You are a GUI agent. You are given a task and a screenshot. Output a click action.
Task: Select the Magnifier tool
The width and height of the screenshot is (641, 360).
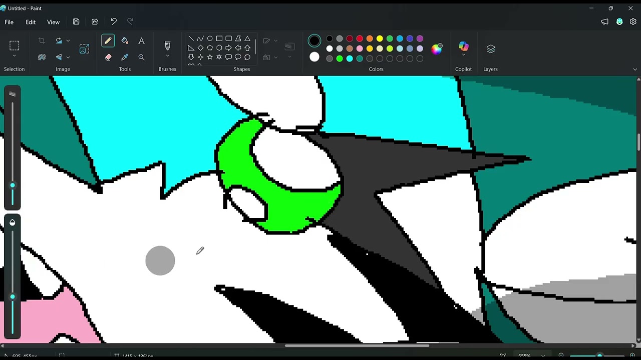(x=141, y=57)
